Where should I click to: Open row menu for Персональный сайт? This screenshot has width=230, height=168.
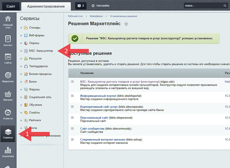[72, 118]
